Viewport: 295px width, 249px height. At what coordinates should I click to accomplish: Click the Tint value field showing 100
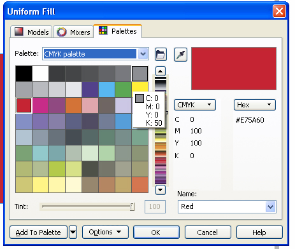(x=155, y=206)
